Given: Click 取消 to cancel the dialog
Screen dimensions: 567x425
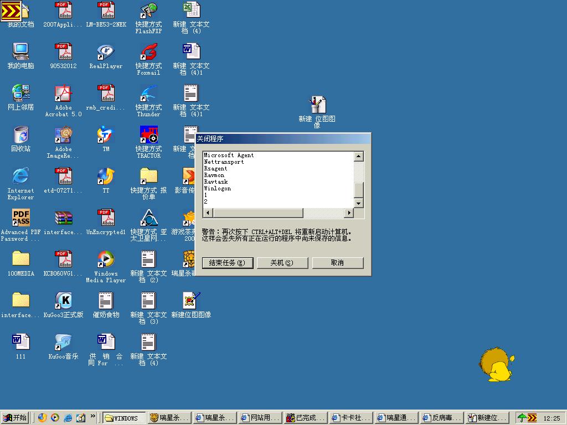Looking at the screenshot, I should point(337,263).
